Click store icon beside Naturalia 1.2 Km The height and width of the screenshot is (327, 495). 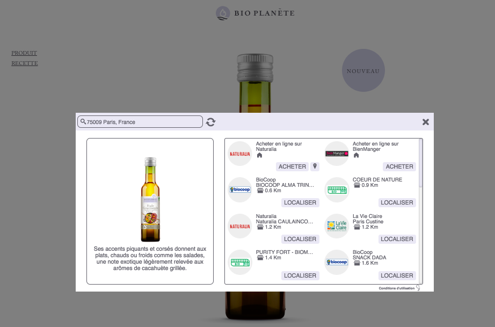coord(260,227)
